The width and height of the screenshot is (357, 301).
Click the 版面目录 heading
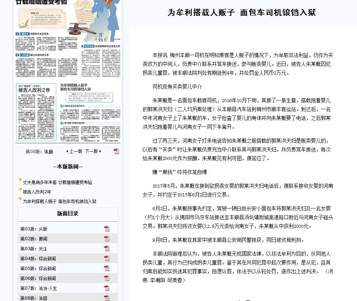(68, 213)
